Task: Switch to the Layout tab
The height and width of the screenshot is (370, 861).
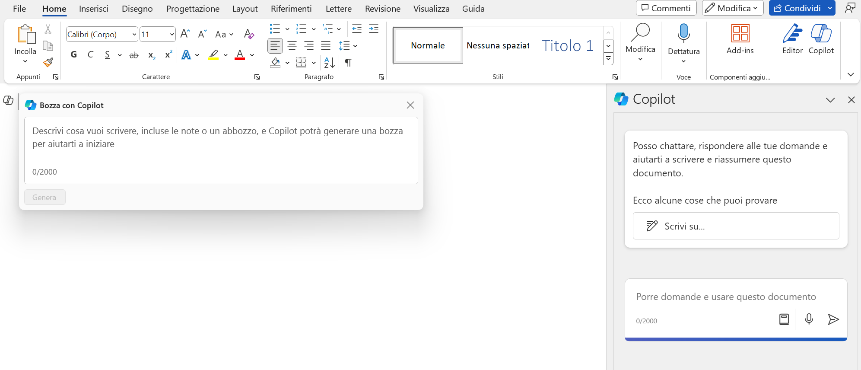Action: pyautogui.click(x=245, y=9)
